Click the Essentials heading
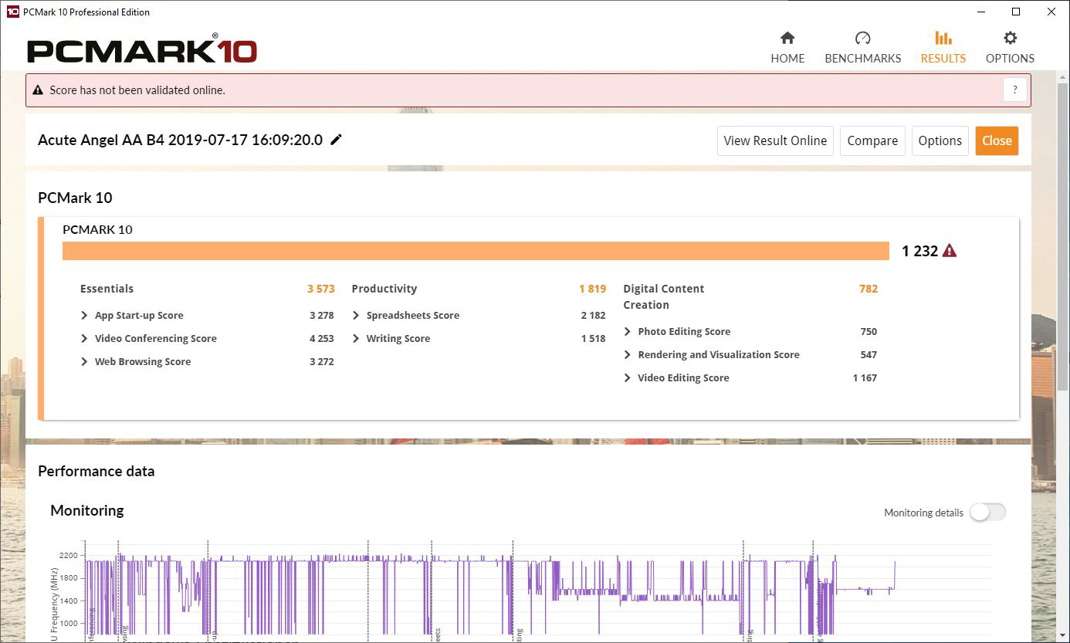1070x643 pixels. point(107,289)
